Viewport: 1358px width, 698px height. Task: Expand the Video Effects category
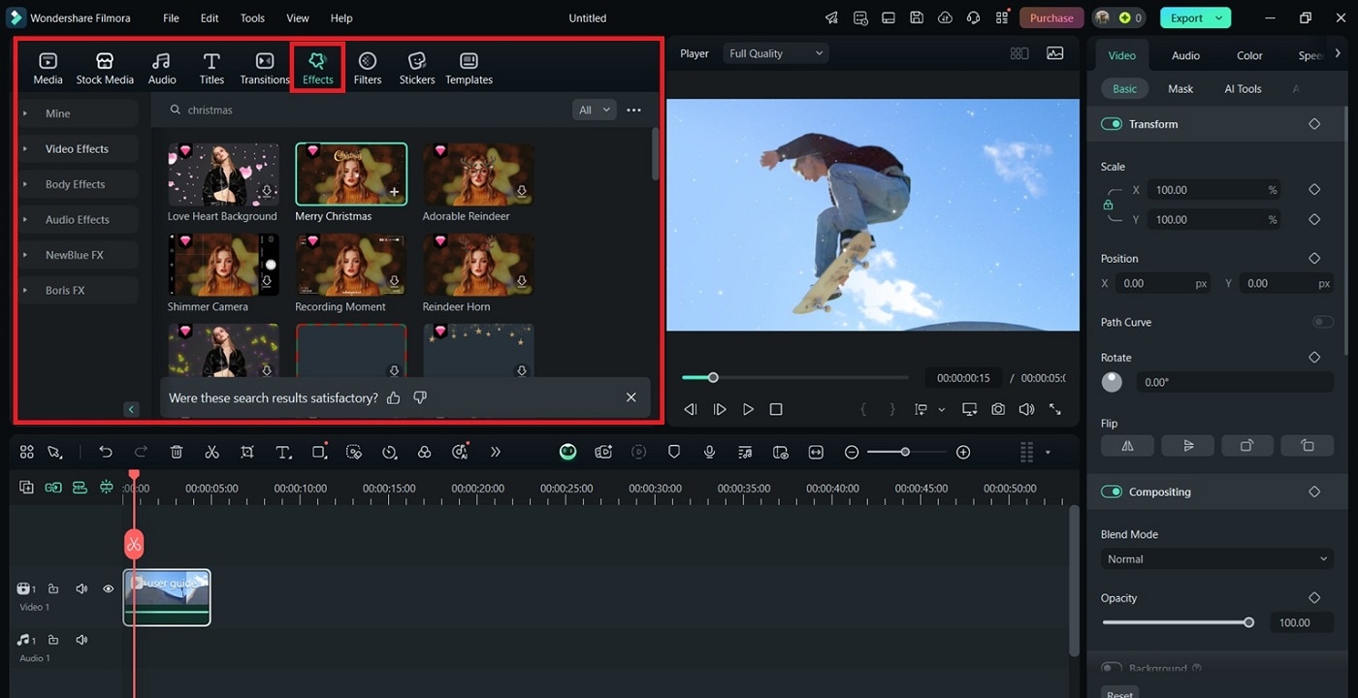77,149
